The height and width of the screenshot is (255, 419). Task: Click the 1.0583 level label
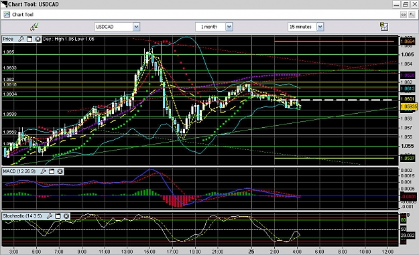point(10,114)
